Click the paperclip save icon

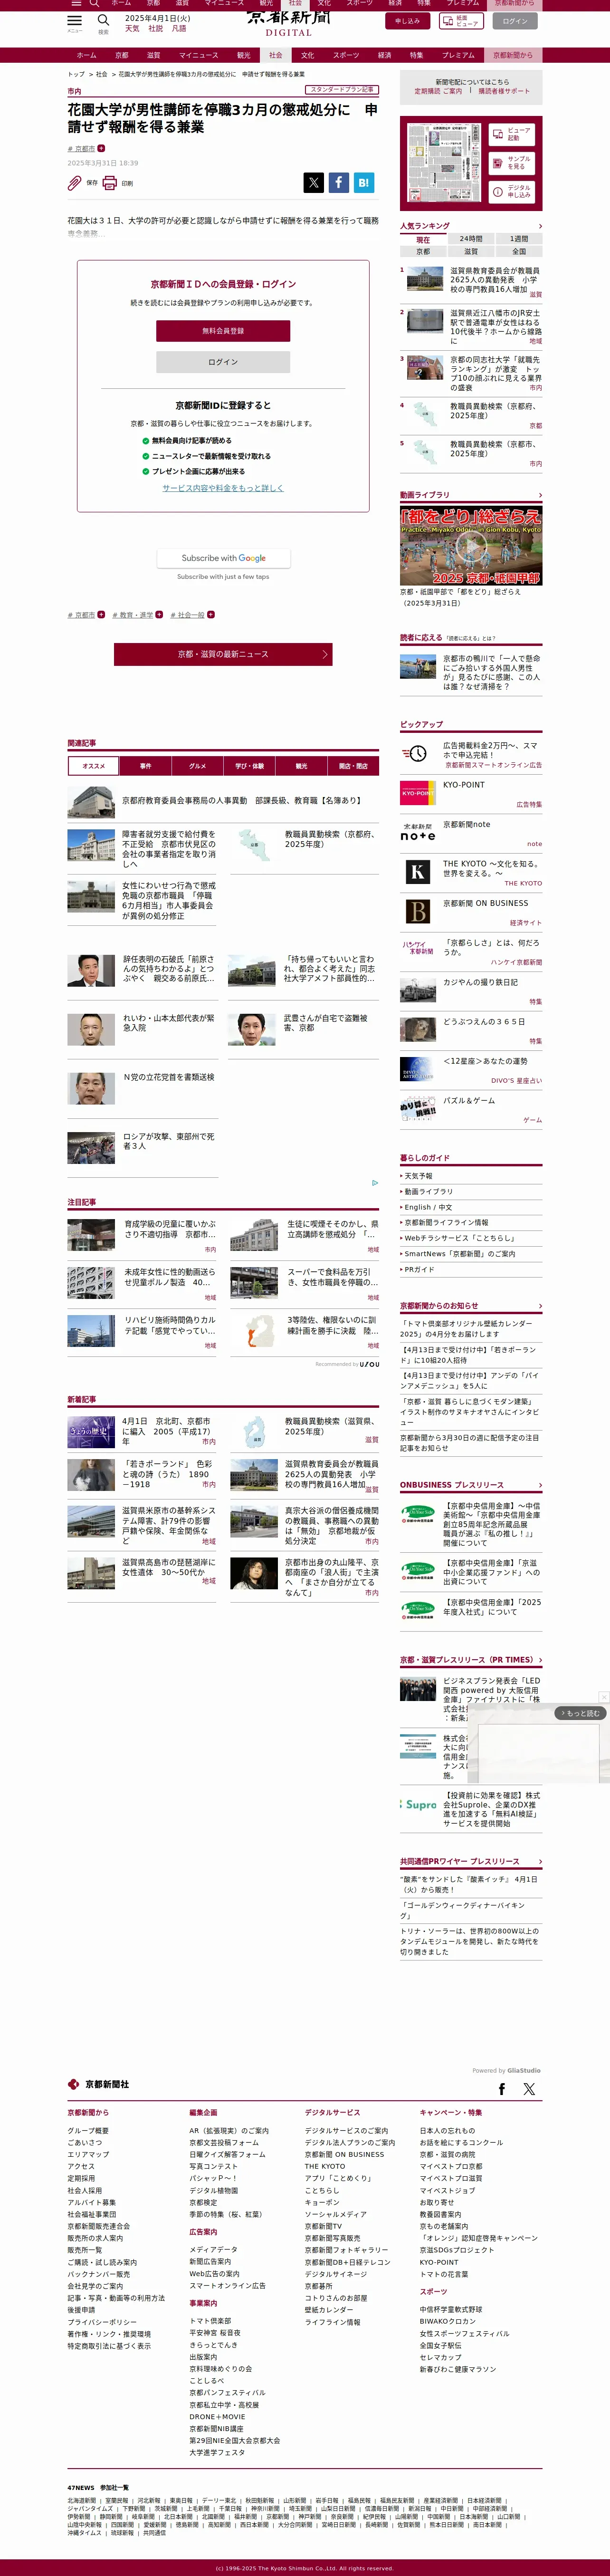point(74,183)
